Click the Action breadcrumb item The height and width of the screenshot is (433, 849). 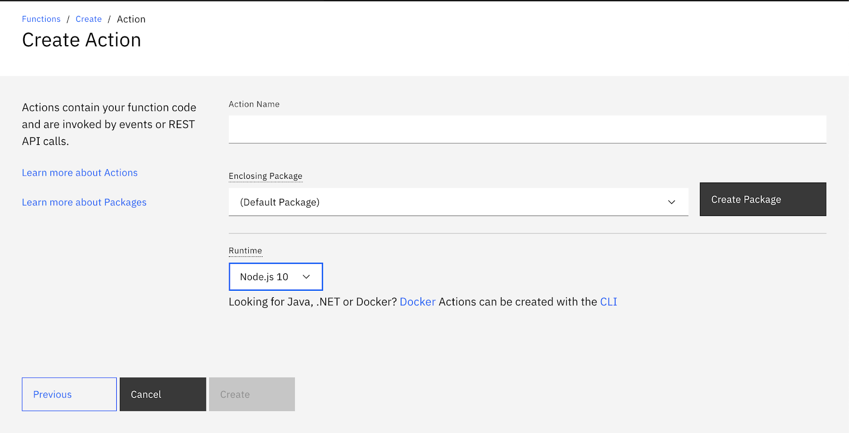(131, 19)
